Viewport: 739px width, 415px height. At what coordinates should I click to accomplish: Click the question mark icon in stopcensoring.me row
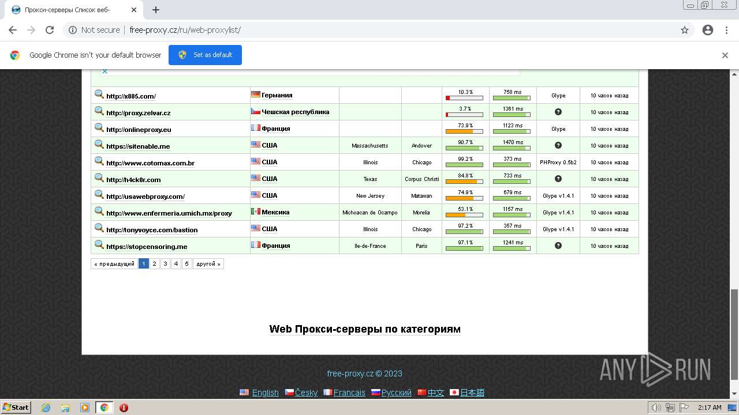click(x=558, y=246)
